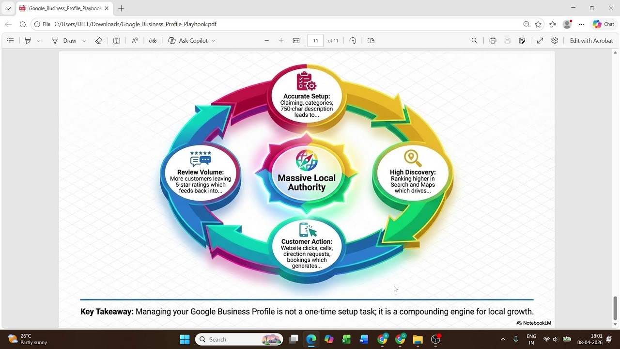Image resolution: width=620 pixels, height=349 pixels.
Task: Print the PDF document
Action: [x=493, y=41]
